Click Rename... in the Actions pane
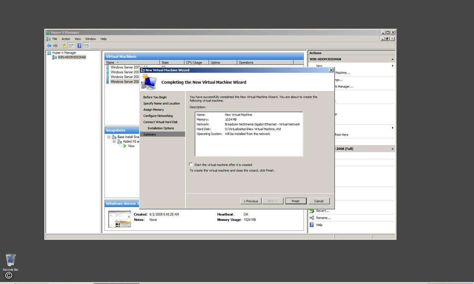This screenshot has width=474, height=284. (x=324, y=218)
